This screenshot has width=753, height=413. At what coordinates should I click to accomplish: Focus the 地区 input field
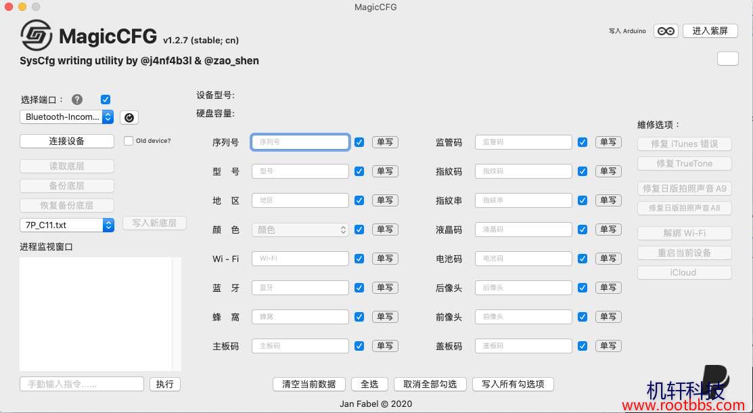point(300,200)
